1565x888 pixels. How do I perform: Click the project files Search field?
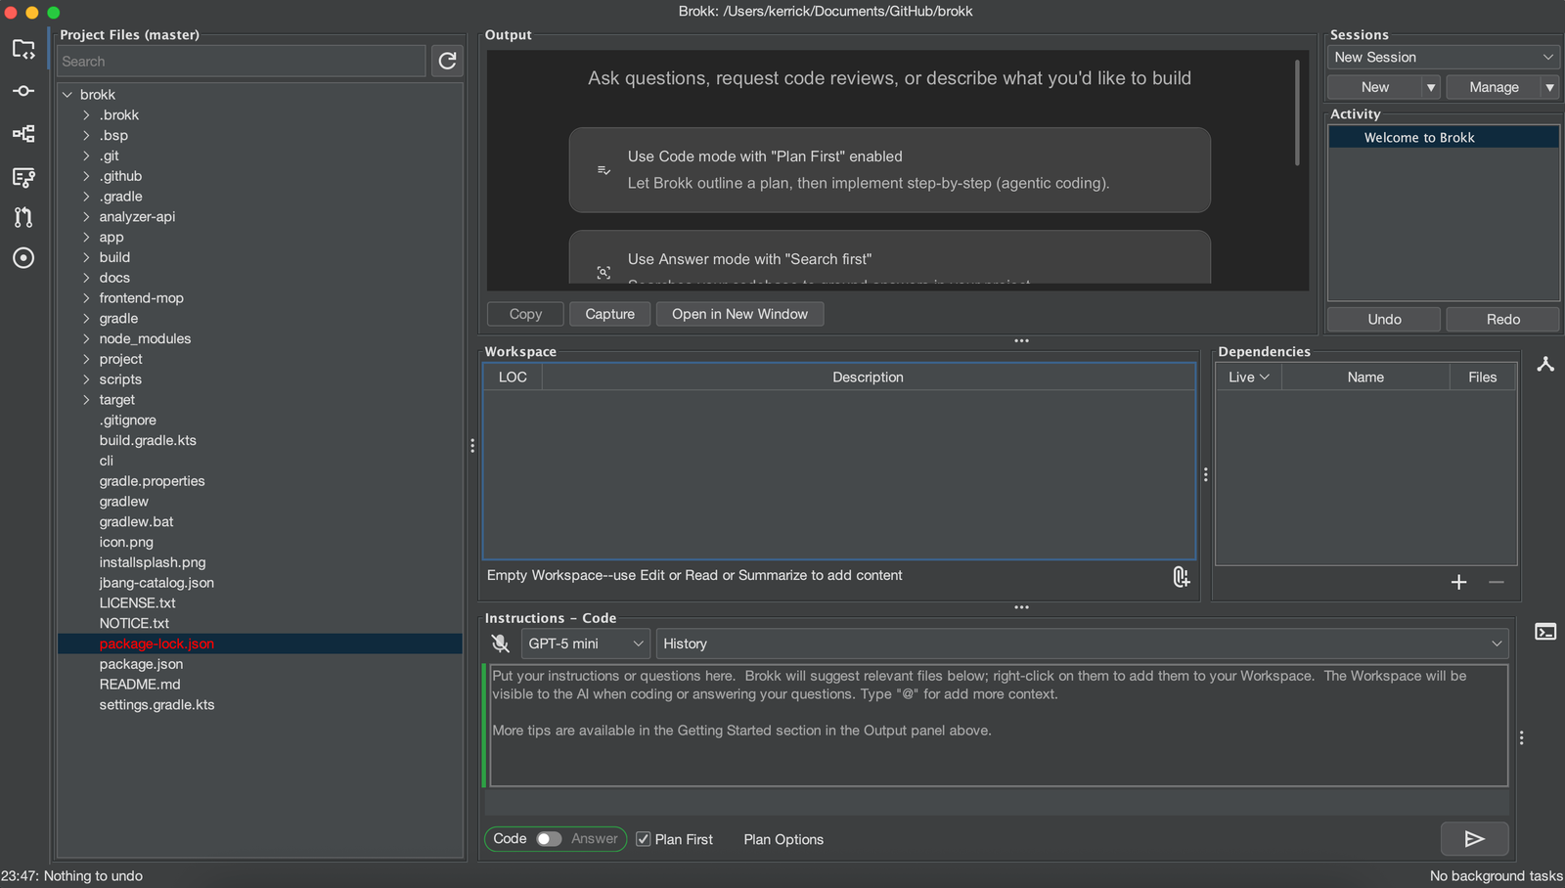pos(241,61)
